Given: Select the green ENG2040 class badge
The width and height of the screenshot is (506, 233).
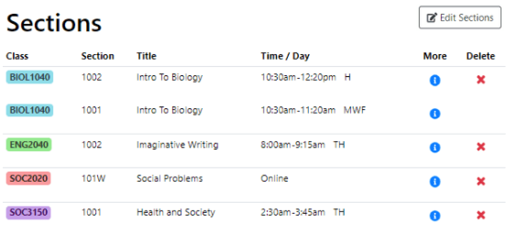Looking at the screenshot, I should tap(28, 145).
